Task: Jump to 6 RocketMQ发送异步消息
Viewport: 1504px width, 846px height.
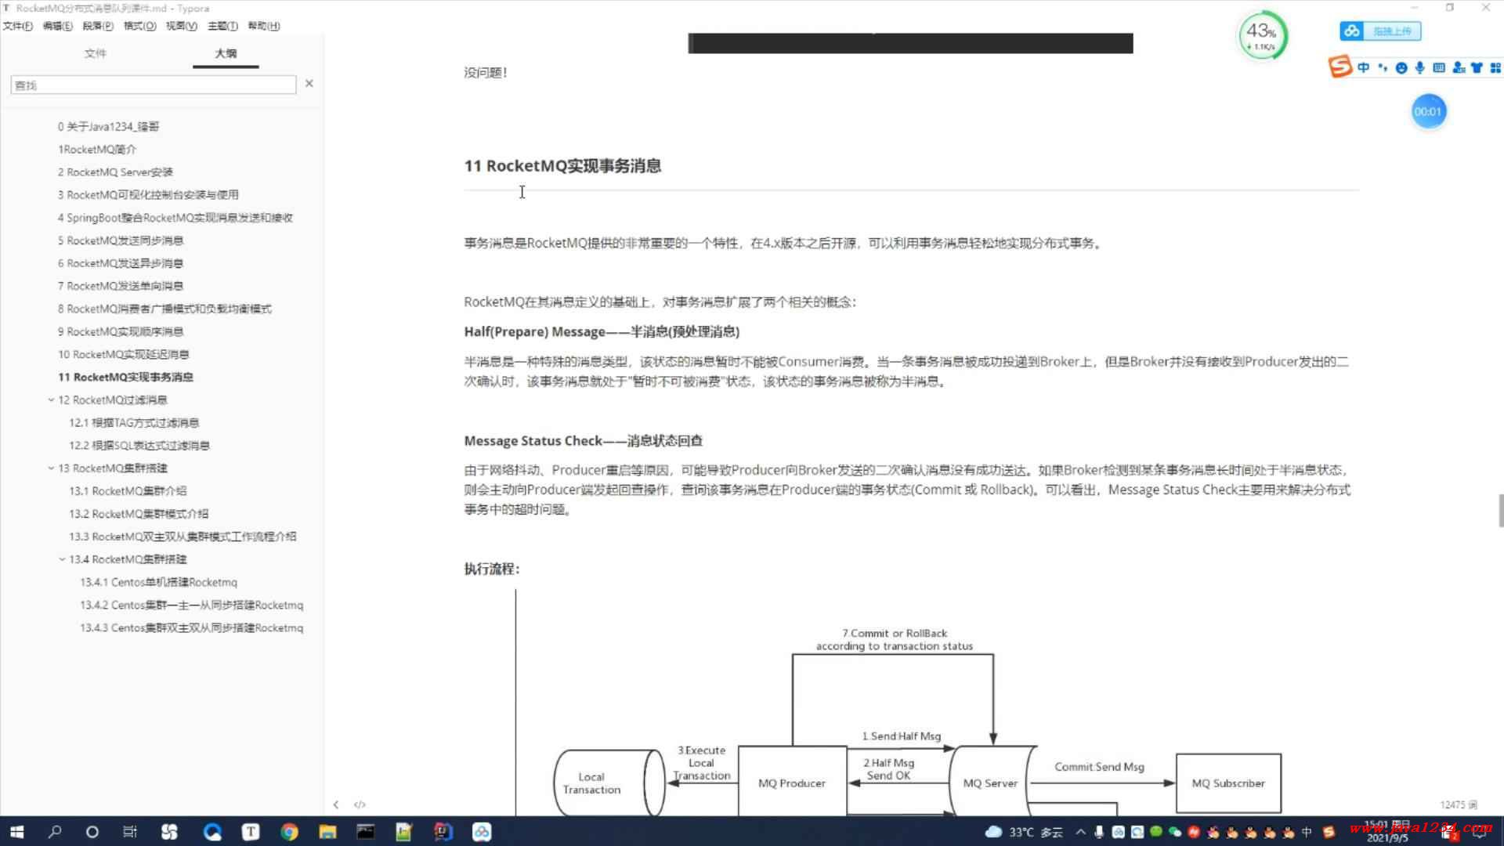Action: tap(121, 263)
